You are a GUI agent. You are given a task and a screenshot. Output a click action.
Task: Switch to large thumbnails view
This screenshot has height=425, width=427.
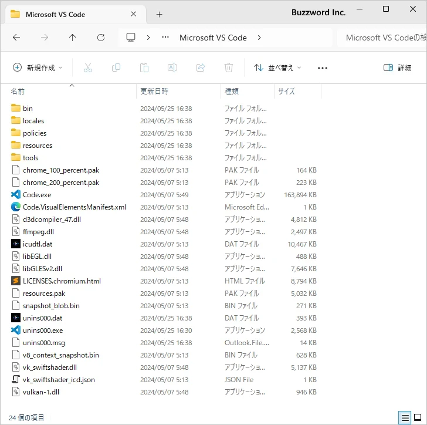tap(418, 417)
